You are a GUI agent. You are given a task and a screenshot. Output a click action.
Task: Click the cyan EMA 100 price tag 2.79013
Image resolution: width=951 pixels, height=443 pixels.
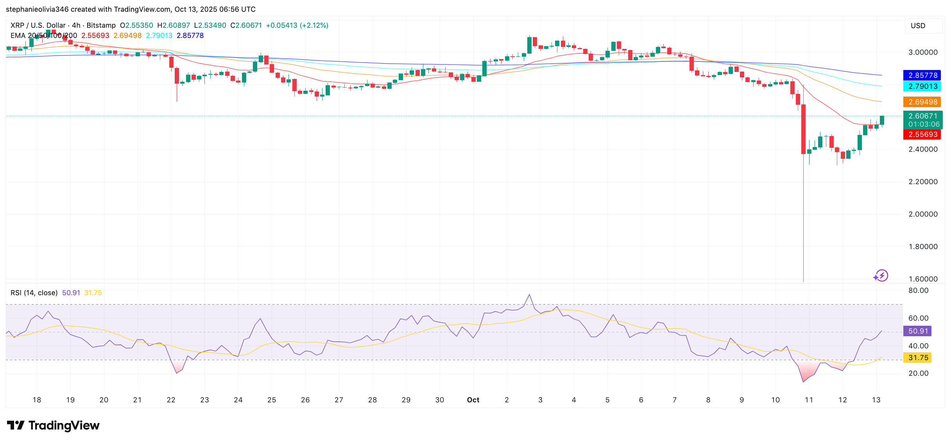[x=922, y=86]
